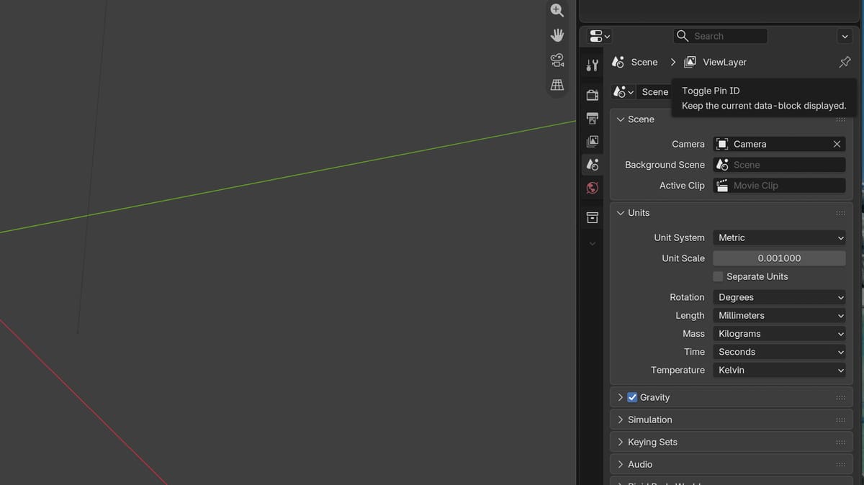Toggle the pin ID icon
Image resolution: width=864 pixels, height=485 pixels.
tap(845, 63)
